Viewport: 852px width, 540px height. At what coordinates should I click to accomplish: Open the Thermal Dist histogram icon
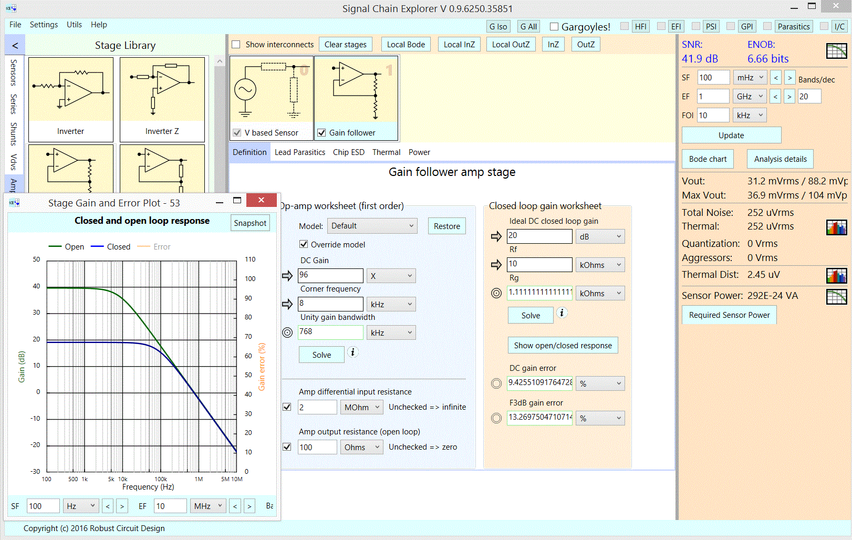click(x=836, y=275)
